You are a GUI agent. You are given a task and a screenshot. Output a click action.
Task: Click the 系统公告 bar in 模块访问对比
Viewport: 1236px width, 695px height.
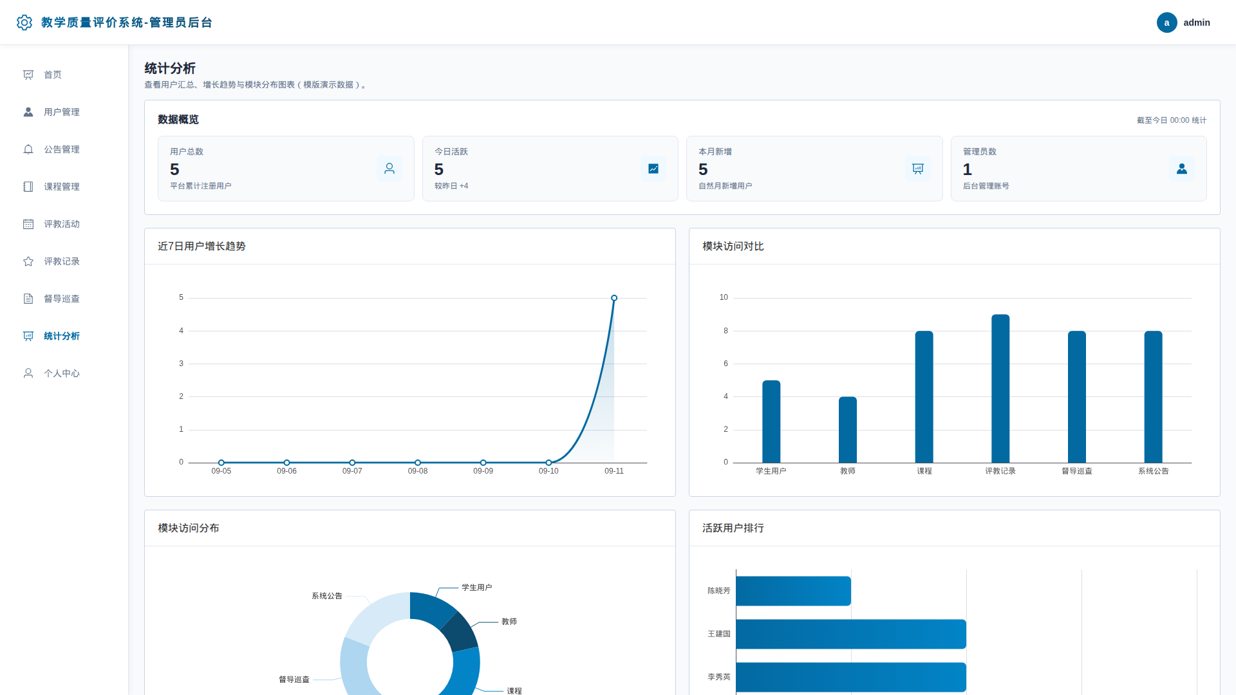[1154, 397]
